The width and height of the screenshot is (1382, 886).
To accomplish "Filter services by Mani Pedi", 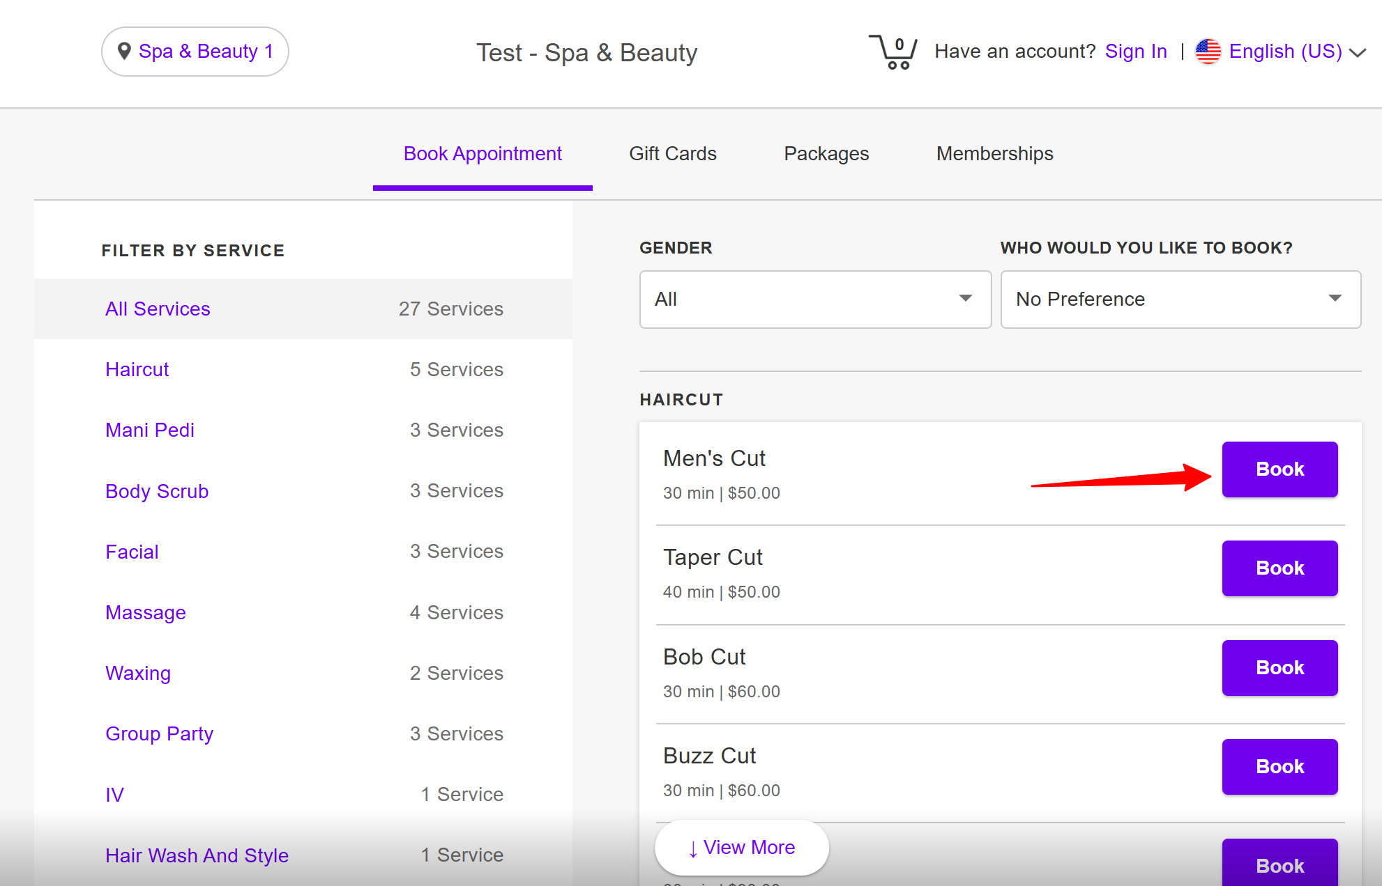I will point(150,430).
